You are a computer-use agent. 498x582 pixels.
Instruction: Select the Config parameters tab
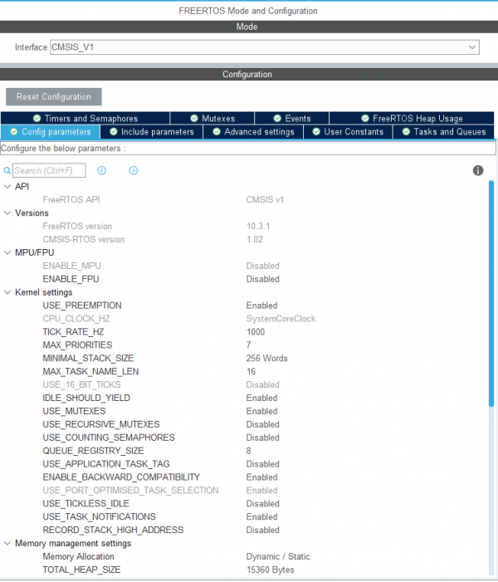(51, 132)
